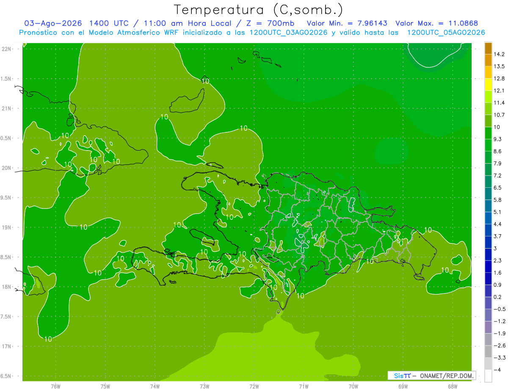Image resolution: width=508 pixels, height=392 pixels.
Task: Click the '-4' color scale label
Action: (497, 370)
